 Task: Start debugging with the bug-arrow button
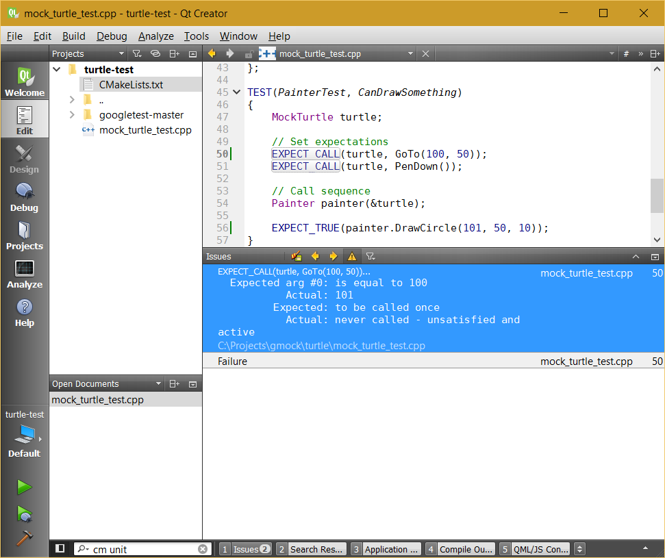point(25,514)
